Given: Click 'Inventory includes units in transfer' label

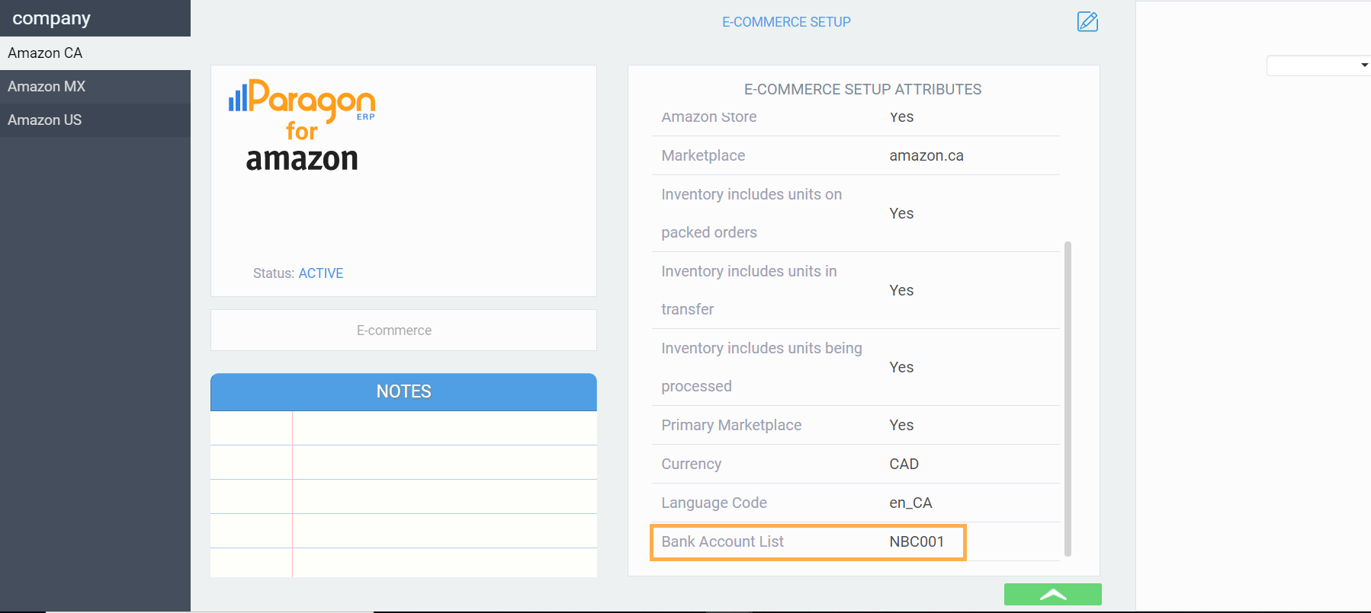Looking at the screenshot, I should [749, 290].
